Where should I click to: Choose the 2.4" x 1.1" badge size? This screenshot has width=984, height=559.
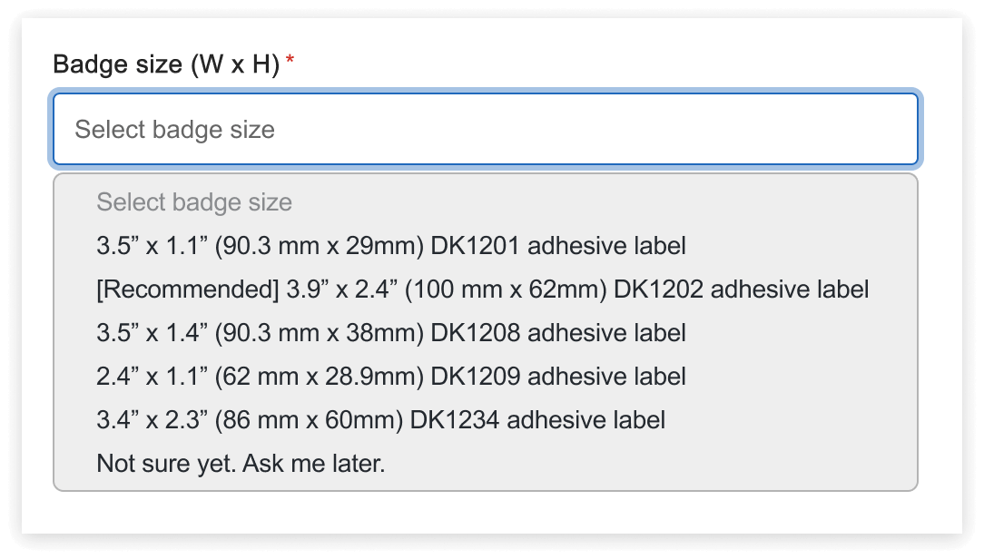pos(390,377)
